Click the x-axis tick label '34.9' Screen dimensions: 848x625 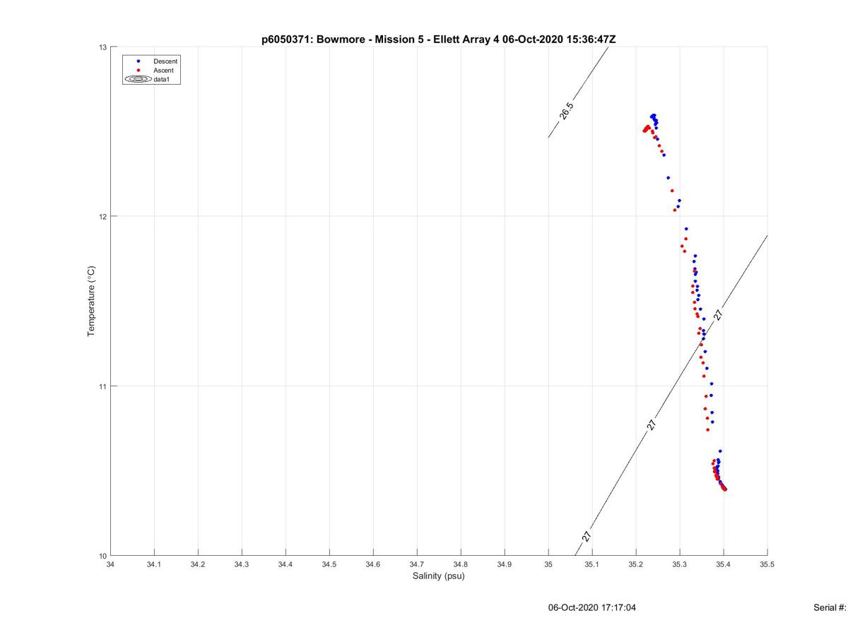(505, 564)
